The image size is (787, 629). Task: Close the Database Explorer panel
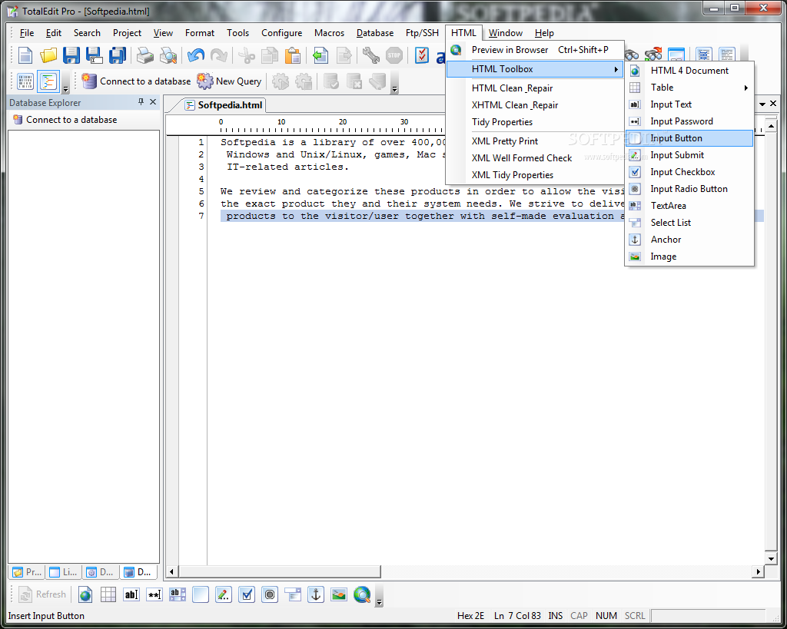click(153, 102)
